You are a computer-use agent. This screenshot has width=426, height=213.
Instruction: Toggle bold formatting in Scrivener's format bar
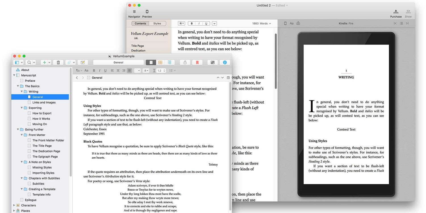(94, 70)
